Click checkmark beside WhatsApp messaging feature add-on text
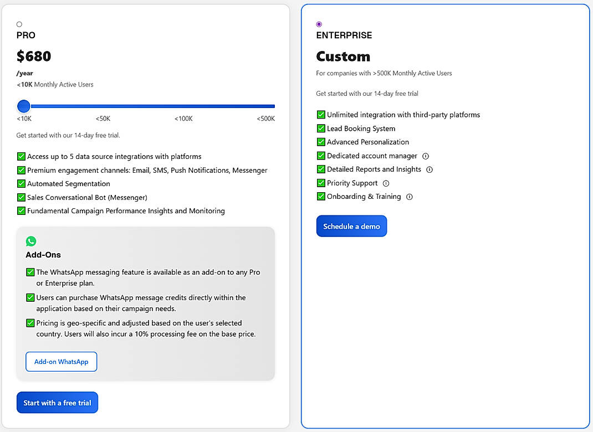Image resolution: width=593 pixels, height=432 pixels. [30, 272]
